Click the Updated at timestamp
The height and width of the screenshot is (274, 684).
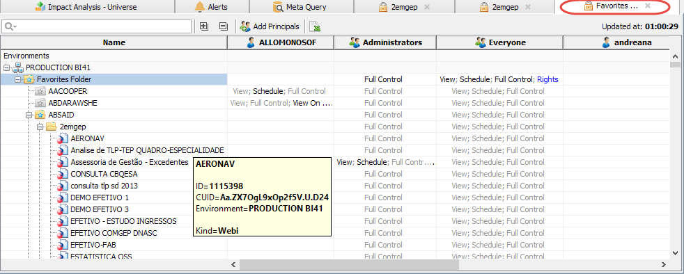(640, 26)
